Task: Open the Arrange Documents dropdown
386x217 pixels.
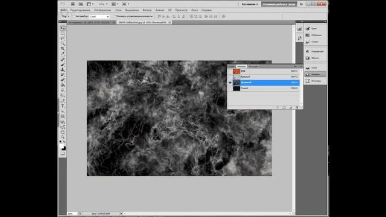Action: pos(115,4)
